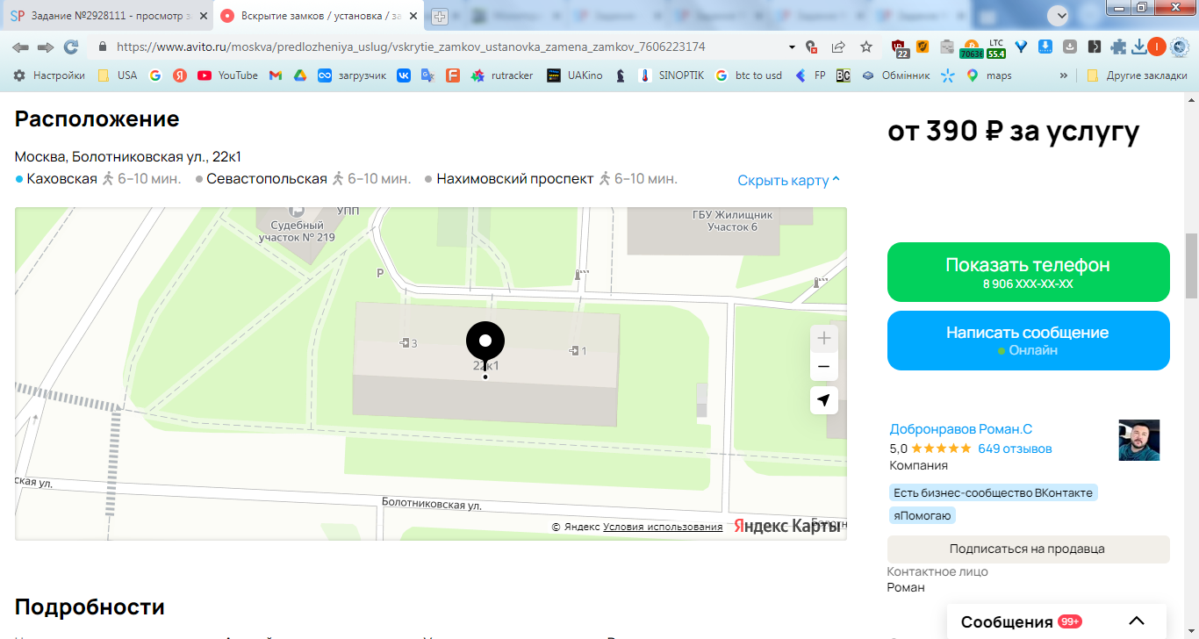The image size is (1199, 639).
Task: Open Условия использования map link
Action: pos(663,527)
